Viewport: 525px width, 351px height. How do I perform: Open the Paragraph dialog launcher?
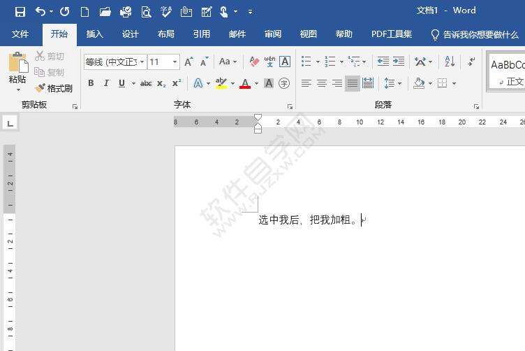click(x=476, y=106)
